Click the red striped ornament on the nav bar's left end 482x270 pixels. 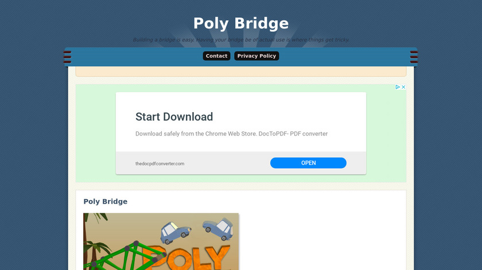tap(67, 57)
